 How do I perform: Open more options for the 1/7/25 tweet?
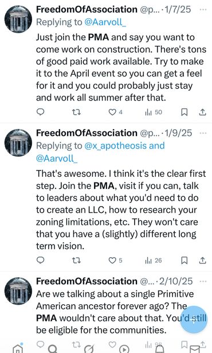[203, 10]
